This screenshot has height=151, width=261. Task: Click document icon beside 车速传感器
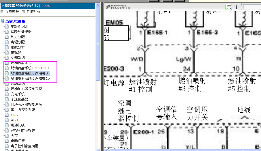coord(7,99)
